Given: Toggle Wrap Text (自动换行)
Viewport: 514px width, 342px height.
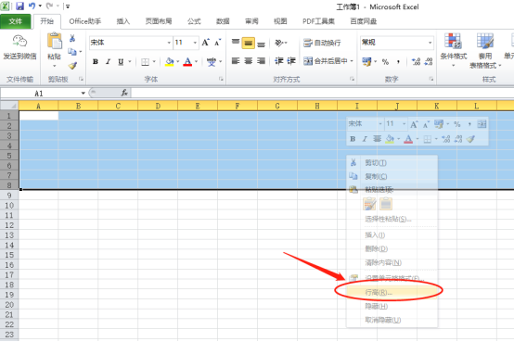Looking at the screenshot, I should 322,43.
